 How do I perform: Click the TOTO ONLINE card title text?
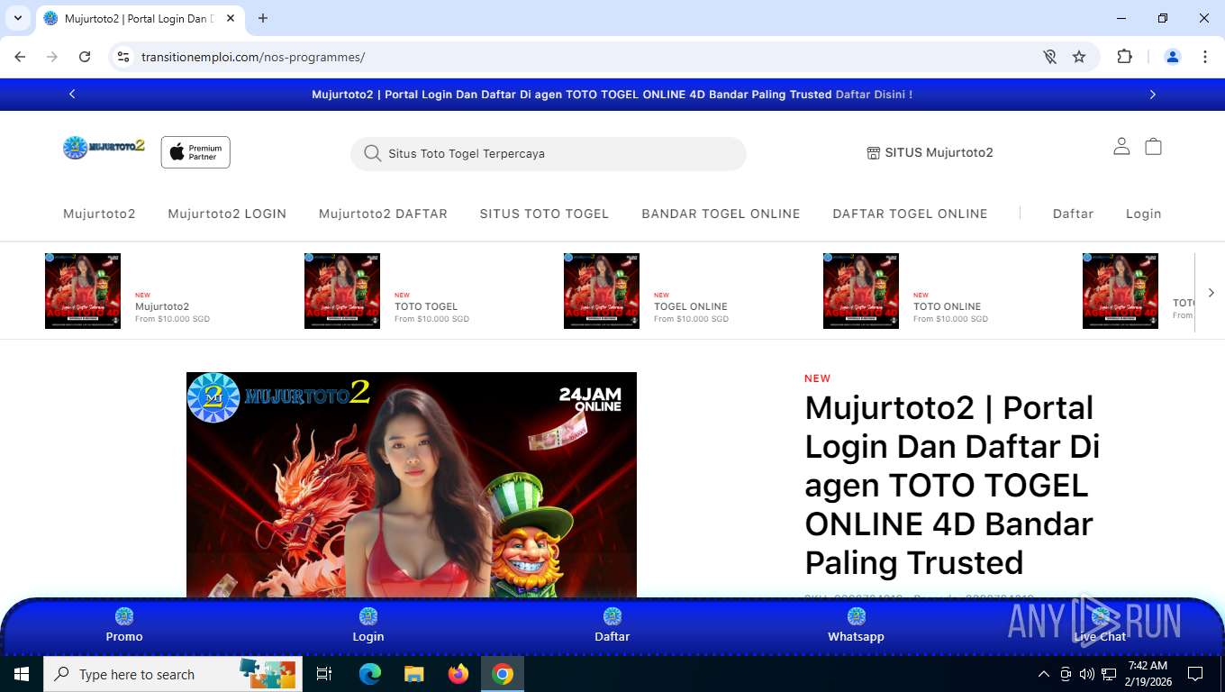point(947,306)
